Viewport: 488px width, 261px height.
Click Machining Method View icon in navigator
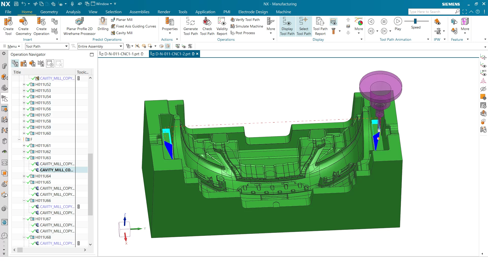pyautogui.click(x=41, y=63)
